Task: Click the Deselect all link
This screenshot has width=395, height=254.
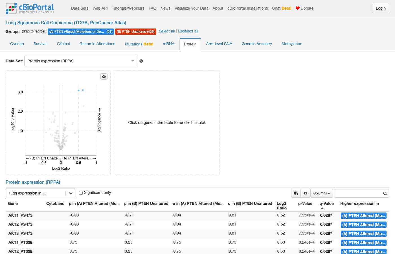Action: (188, 31)
